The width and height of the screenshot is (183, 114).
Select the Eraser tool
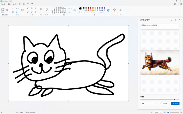point(28,12)
